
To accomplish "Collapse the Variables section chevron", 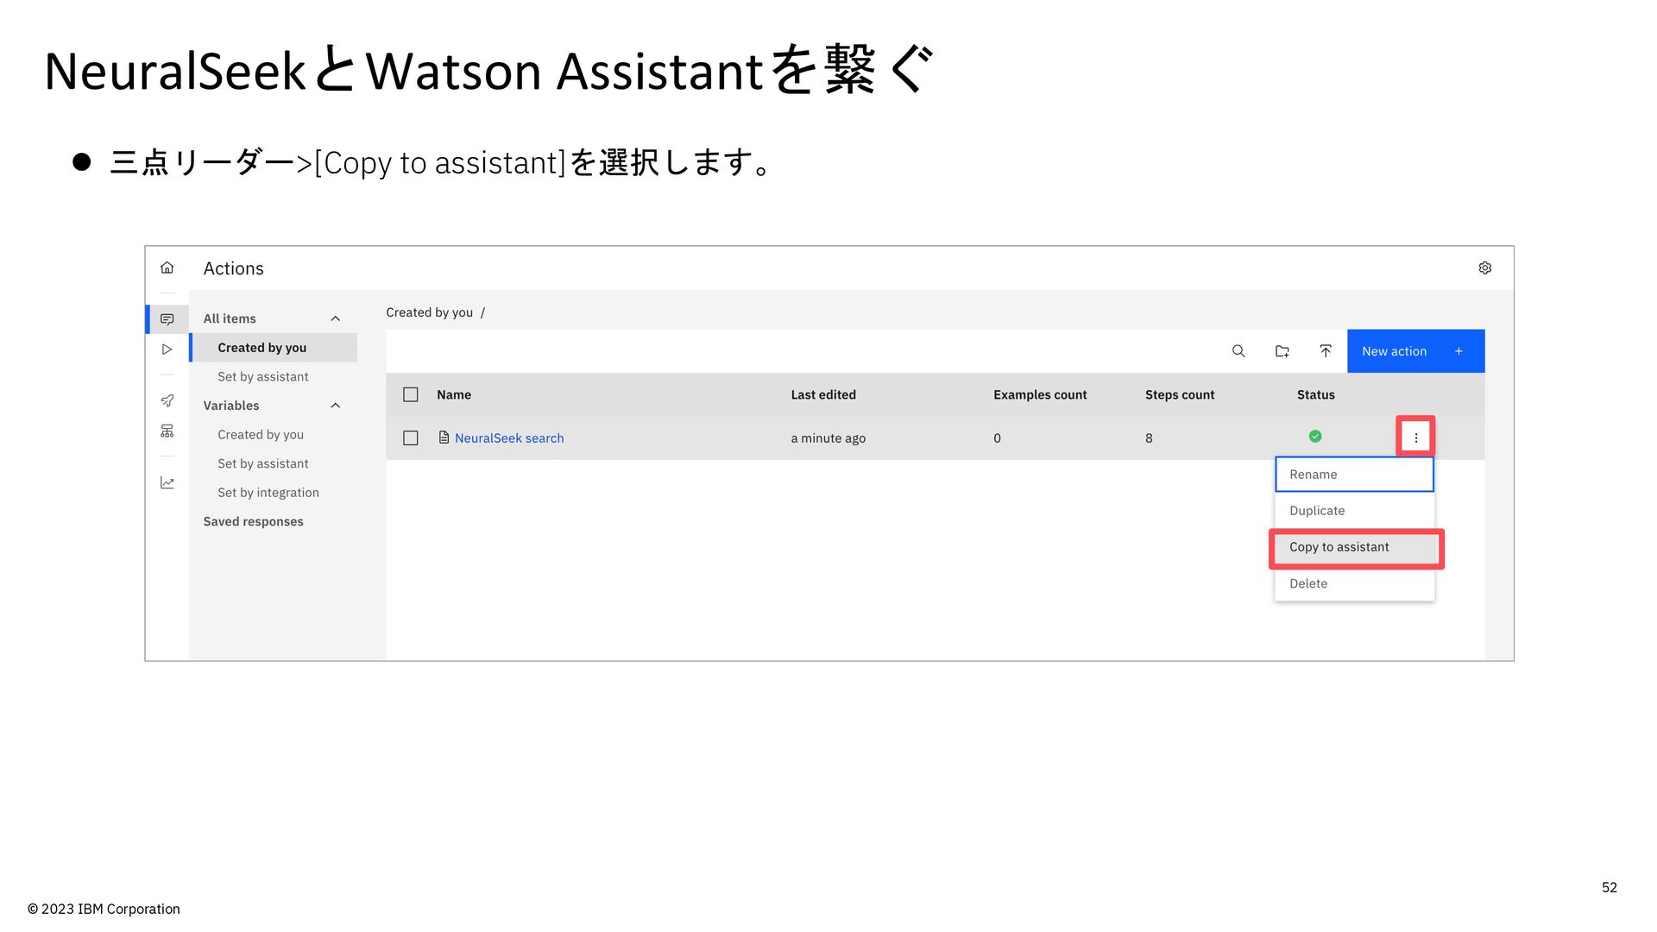I will pyautogui.click(x=336, y=406).
